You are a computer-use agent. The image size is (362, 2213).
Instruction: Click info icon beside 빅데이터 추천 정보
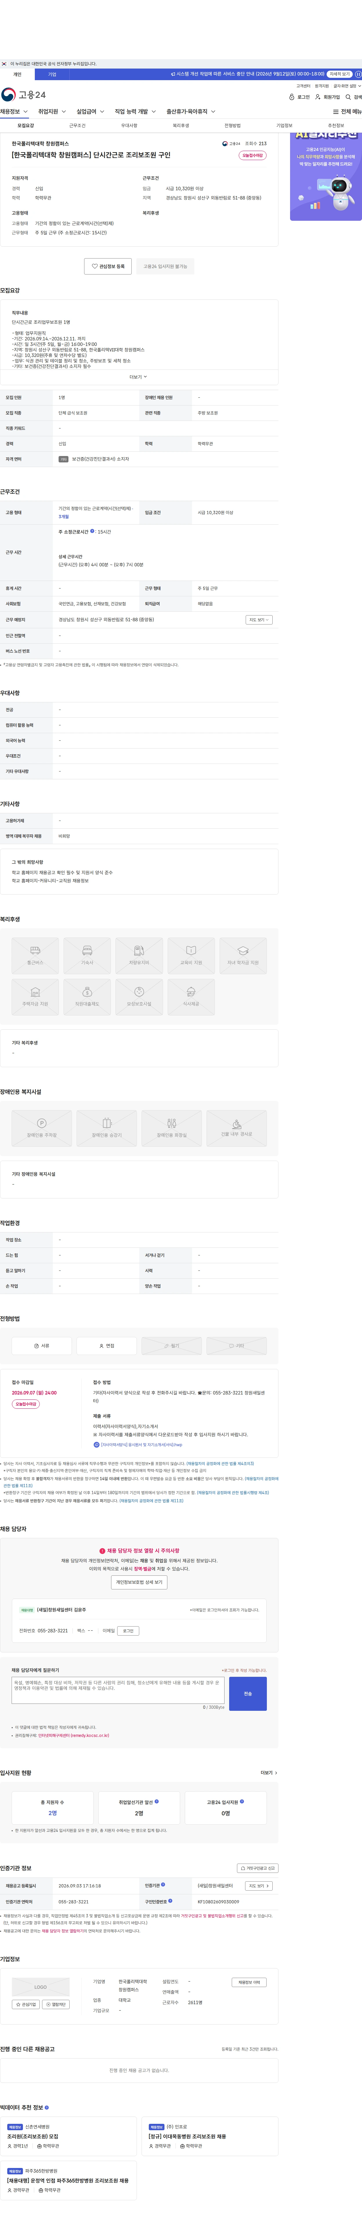pos(46,2107)
